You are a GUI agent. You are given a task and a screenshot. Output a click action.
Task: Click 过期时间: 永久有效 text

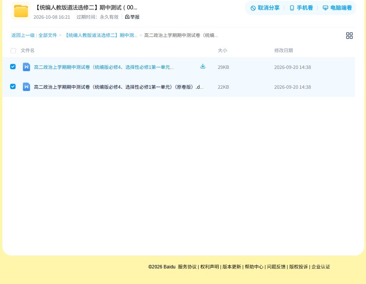98,17
